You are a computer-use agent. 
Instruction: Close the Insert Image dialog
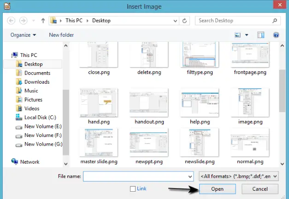click(x=280, y=5)
